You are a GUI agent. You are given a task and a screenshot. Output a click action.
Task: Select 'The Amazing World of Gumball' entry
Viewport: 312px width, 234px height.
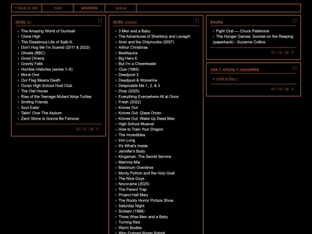[x=48, y=31]
